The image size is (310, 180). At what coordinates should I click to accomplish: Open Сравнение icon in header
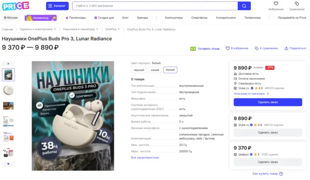297,4
